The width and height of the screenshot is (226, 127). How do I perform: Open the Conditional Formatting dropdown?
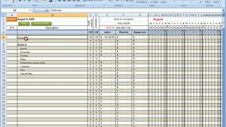pyautogui.click(x=142, y=1)
